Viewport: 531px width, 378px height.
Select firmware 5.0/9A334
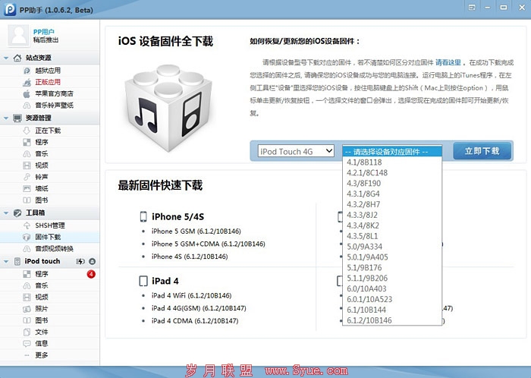(x=392, y=247)
